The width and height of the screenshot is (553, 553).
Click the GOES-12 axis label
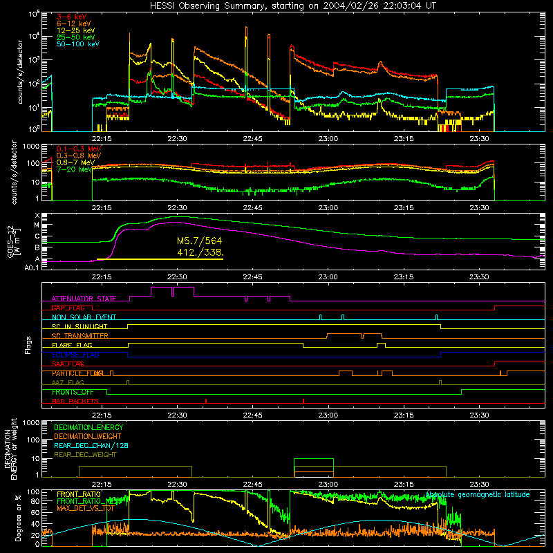13,242
